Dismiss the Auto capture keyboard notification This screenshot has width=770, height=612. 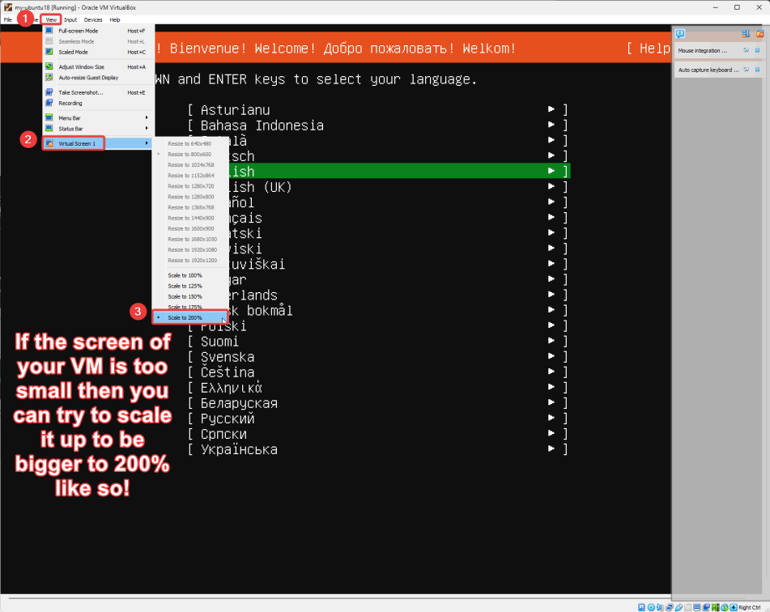pos(757,70)
